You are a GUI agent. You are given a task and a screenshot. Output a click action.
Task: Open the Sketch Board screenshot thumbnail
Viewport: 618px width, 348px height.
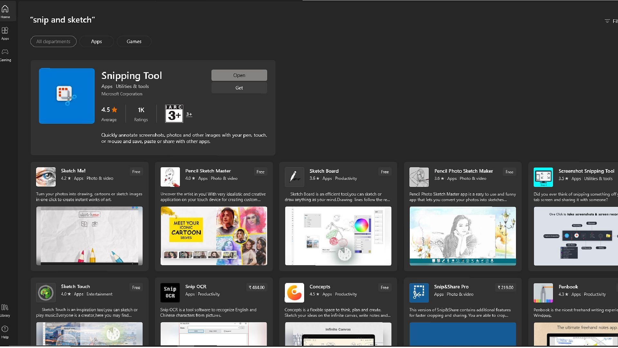click(338, 236)
